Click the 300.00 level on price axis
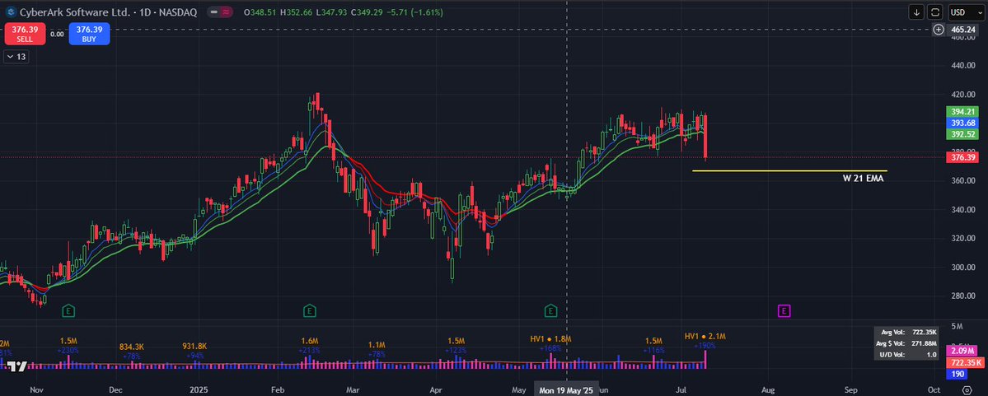Viewport: 988px width, 396px height. click(x=962, y=267)
